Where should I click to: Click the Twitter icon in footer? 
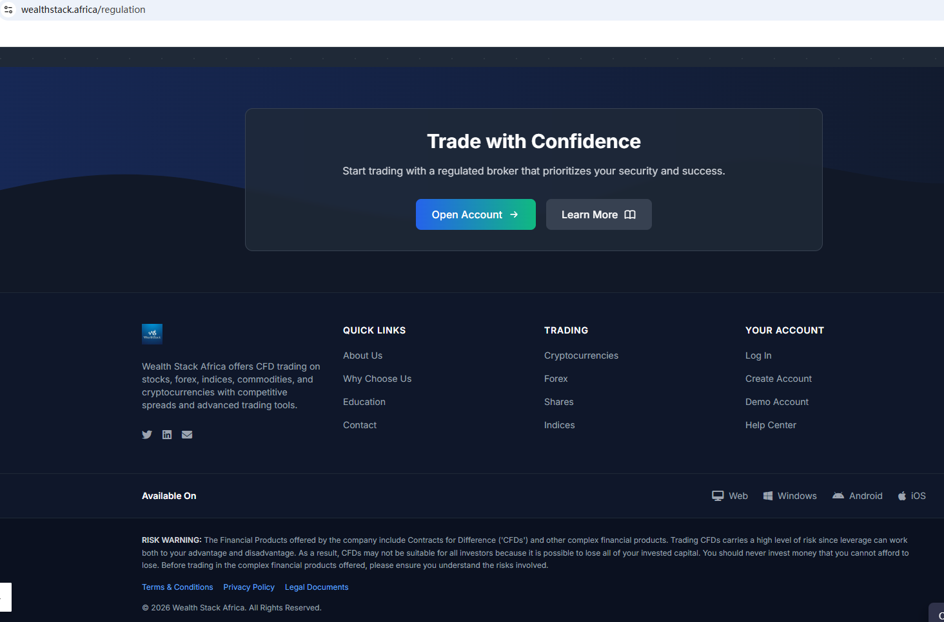tap(147, 435)
